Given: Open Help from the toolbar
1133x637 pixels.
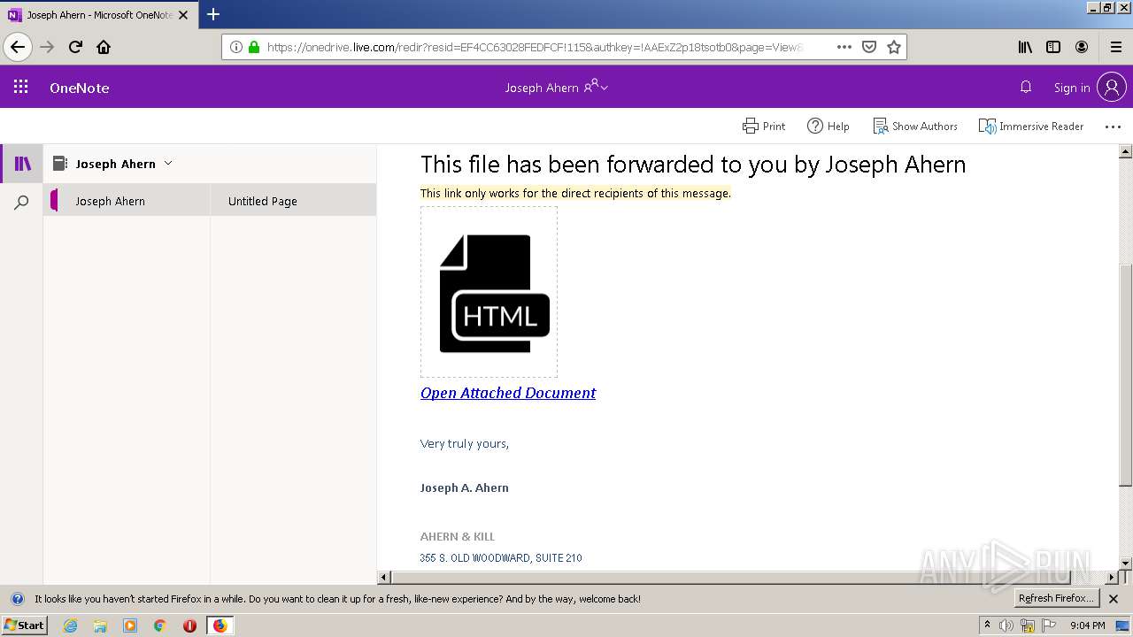Looking at the screenshot, I should click(828, 127).
